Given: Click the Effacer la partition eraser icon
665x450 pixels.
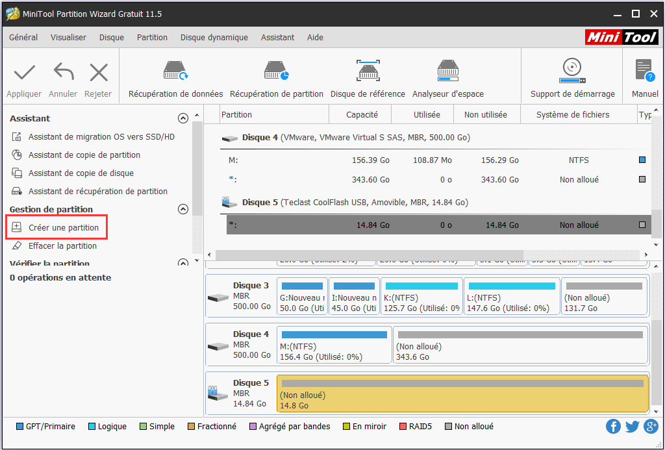Looking at the screenshot, I should point(16,245).
